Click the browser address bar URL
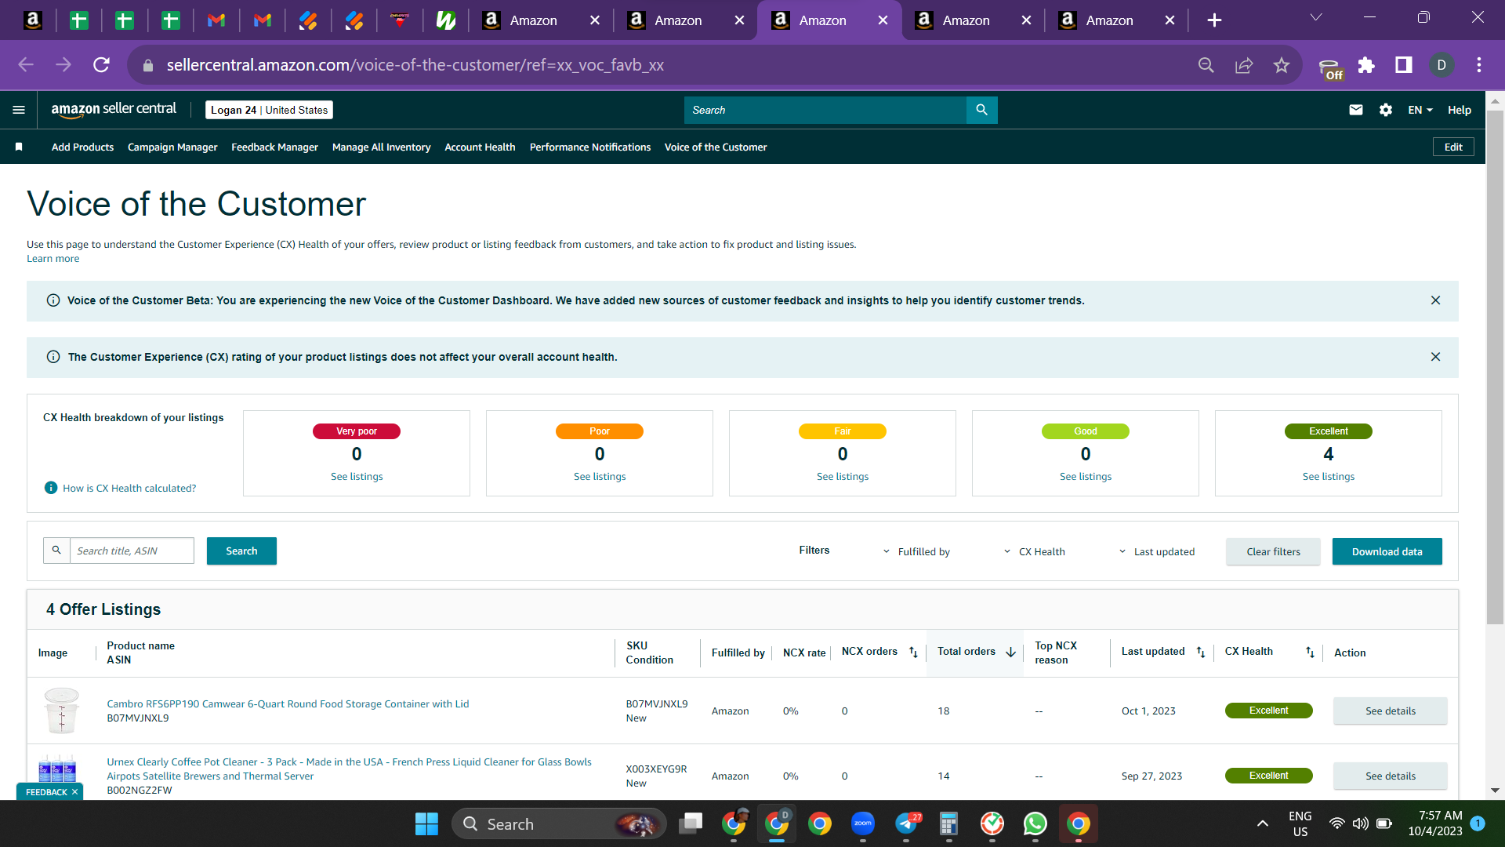This screenshot has height=847, width=1505. click(x=415, y=65)
